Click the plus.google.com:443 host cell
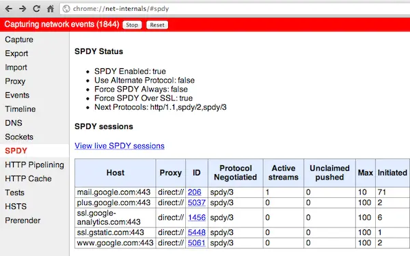The width and height of the screenshot is (410, 256). click(115, 203)
